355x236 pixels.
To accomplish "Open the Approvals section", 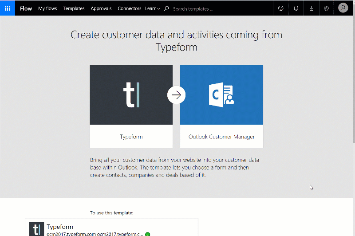I will coord(101,8).
